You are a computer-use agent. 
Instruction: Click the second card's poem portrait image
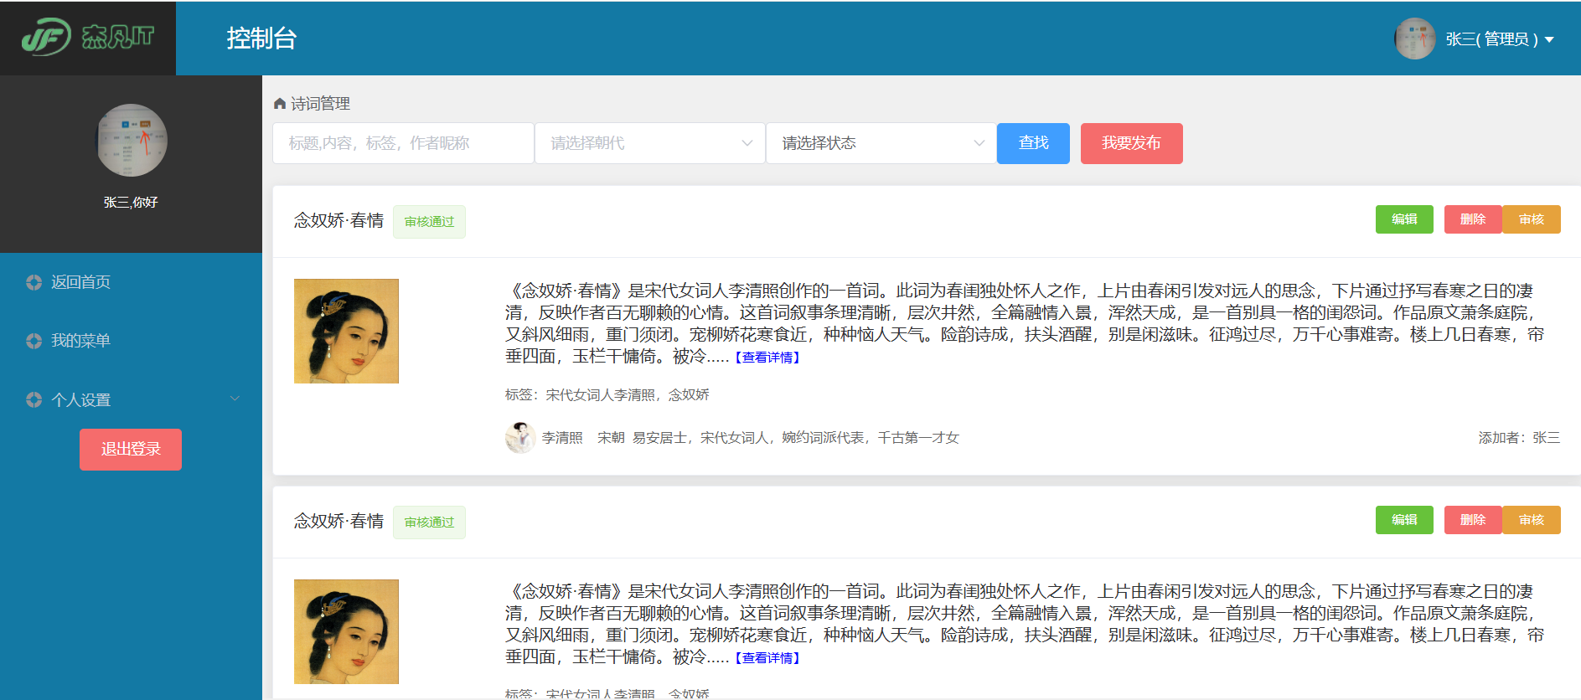(346, 631)
